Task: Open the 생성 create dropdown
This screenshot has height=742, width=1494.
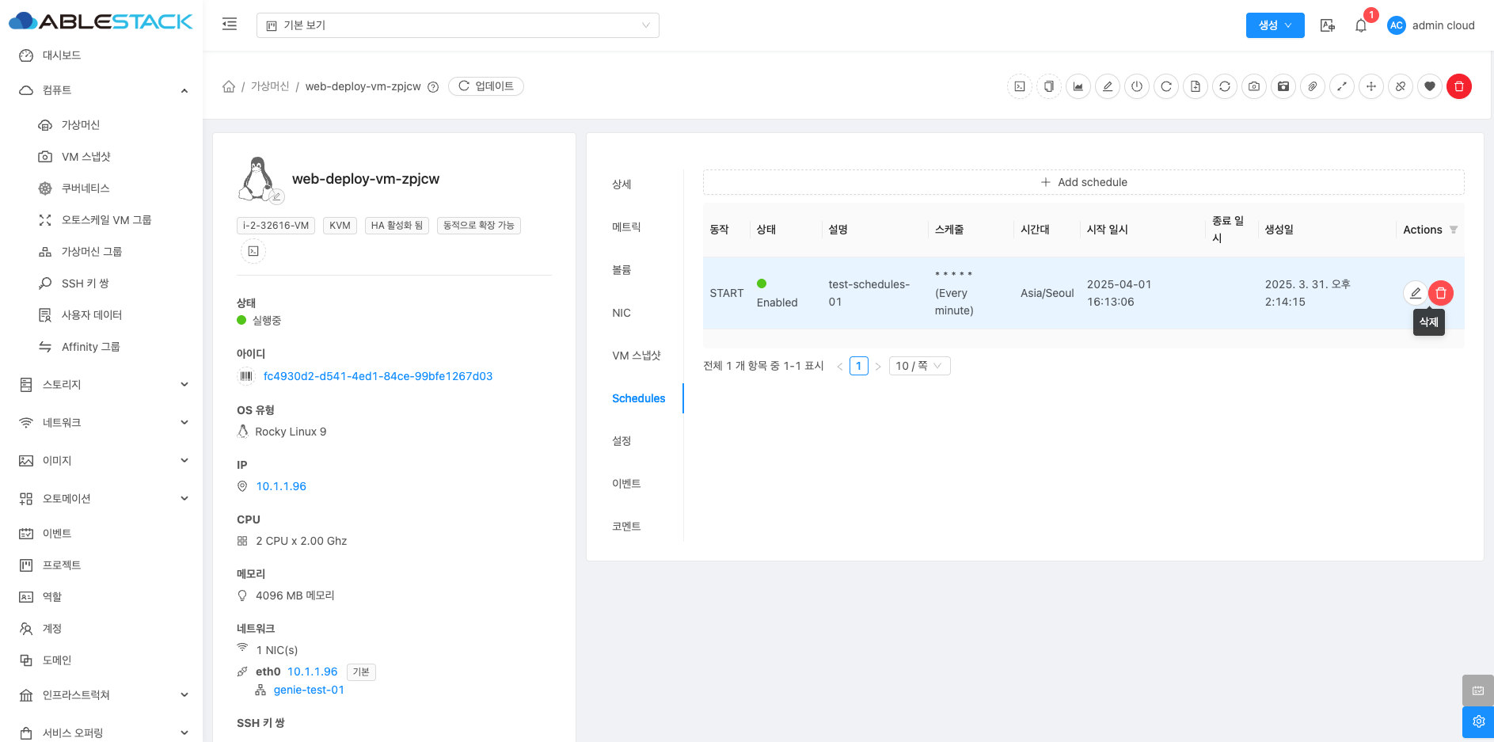Action: pyautogui.click(x=1274, y=25)
